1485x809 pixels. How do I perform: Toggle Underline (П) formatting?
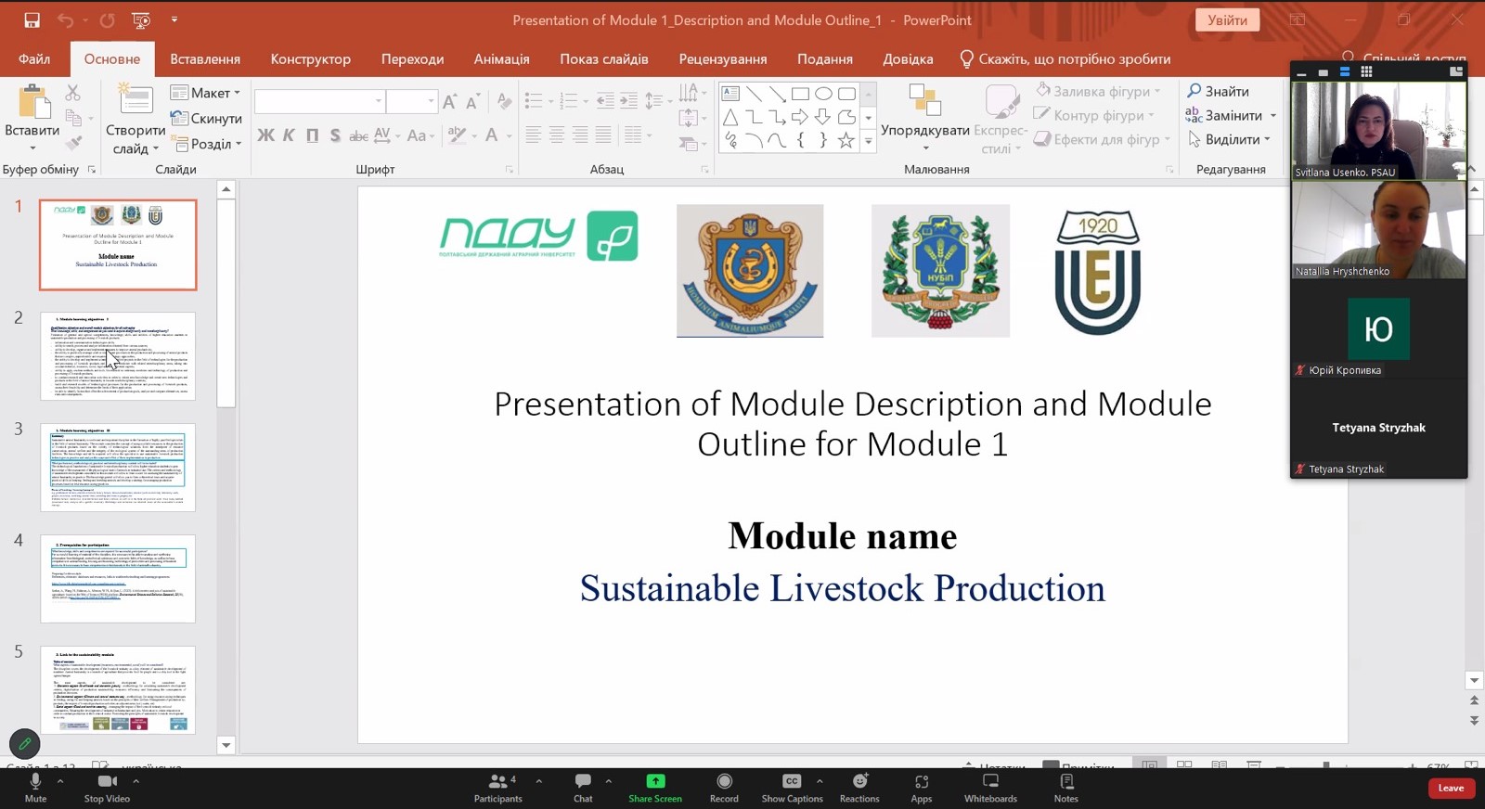[x=312, y=135]
